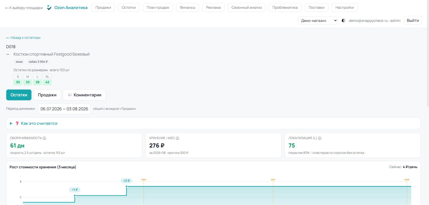This screenshot has height=205, width=429.
Task: Click product name Костюм спортивный Feelgood Бежевый
Action: pyautogui.click(x=52, y=54)
